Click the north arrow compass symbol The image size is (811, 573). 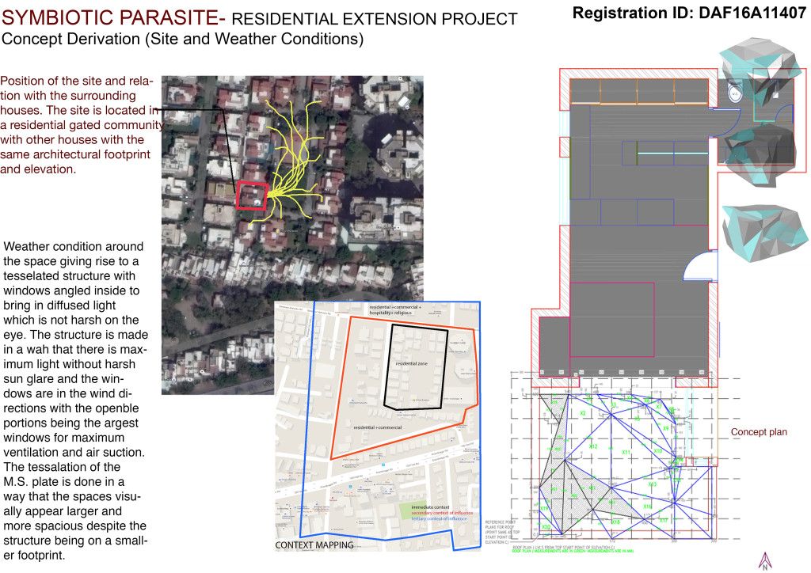tap(765, 560)
